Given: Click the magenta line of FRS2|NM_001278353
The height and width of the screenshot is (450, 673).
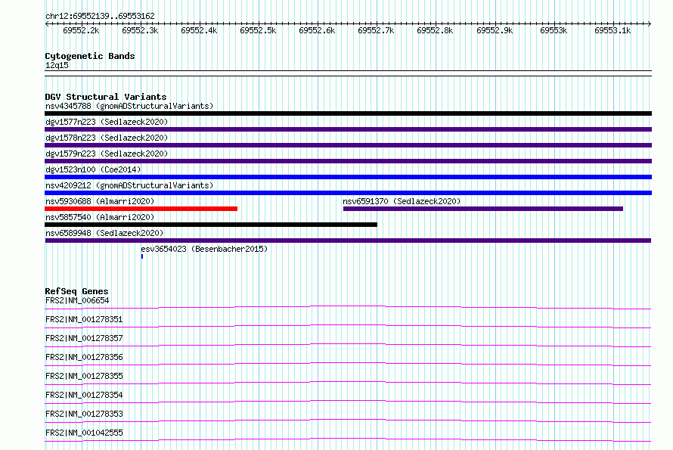Looking at the screenshot, I should click(x=348, y=421).
